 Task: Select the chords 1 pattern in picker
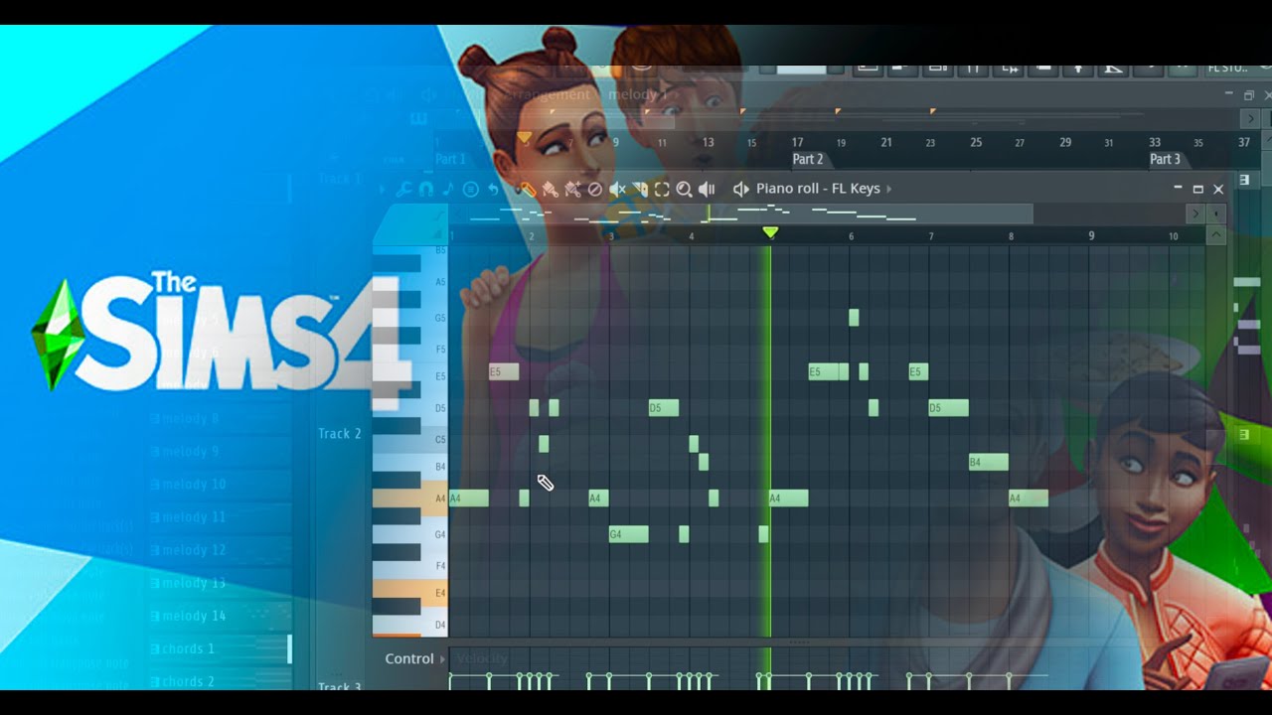[x=183, y=648]
